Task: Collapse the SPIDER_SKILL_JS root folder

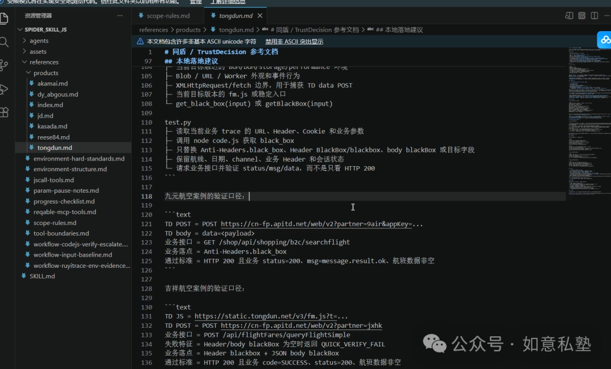Action: tap(46, 29)
